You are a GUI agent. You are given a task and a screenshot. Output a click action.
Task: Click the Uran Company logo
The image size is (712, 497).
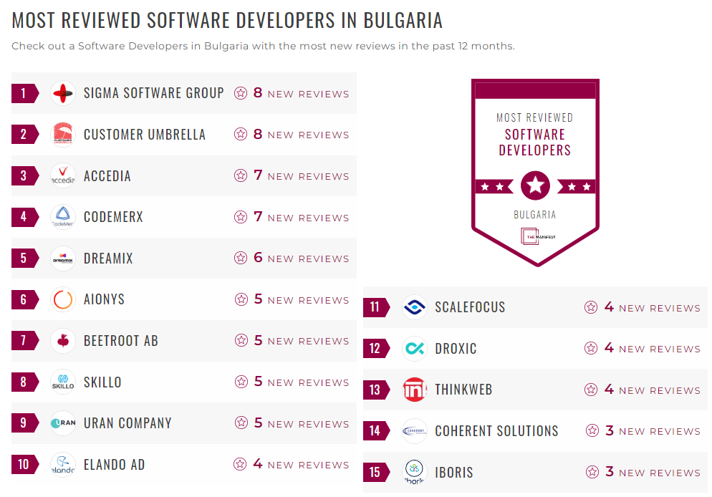tap(62, 423)
